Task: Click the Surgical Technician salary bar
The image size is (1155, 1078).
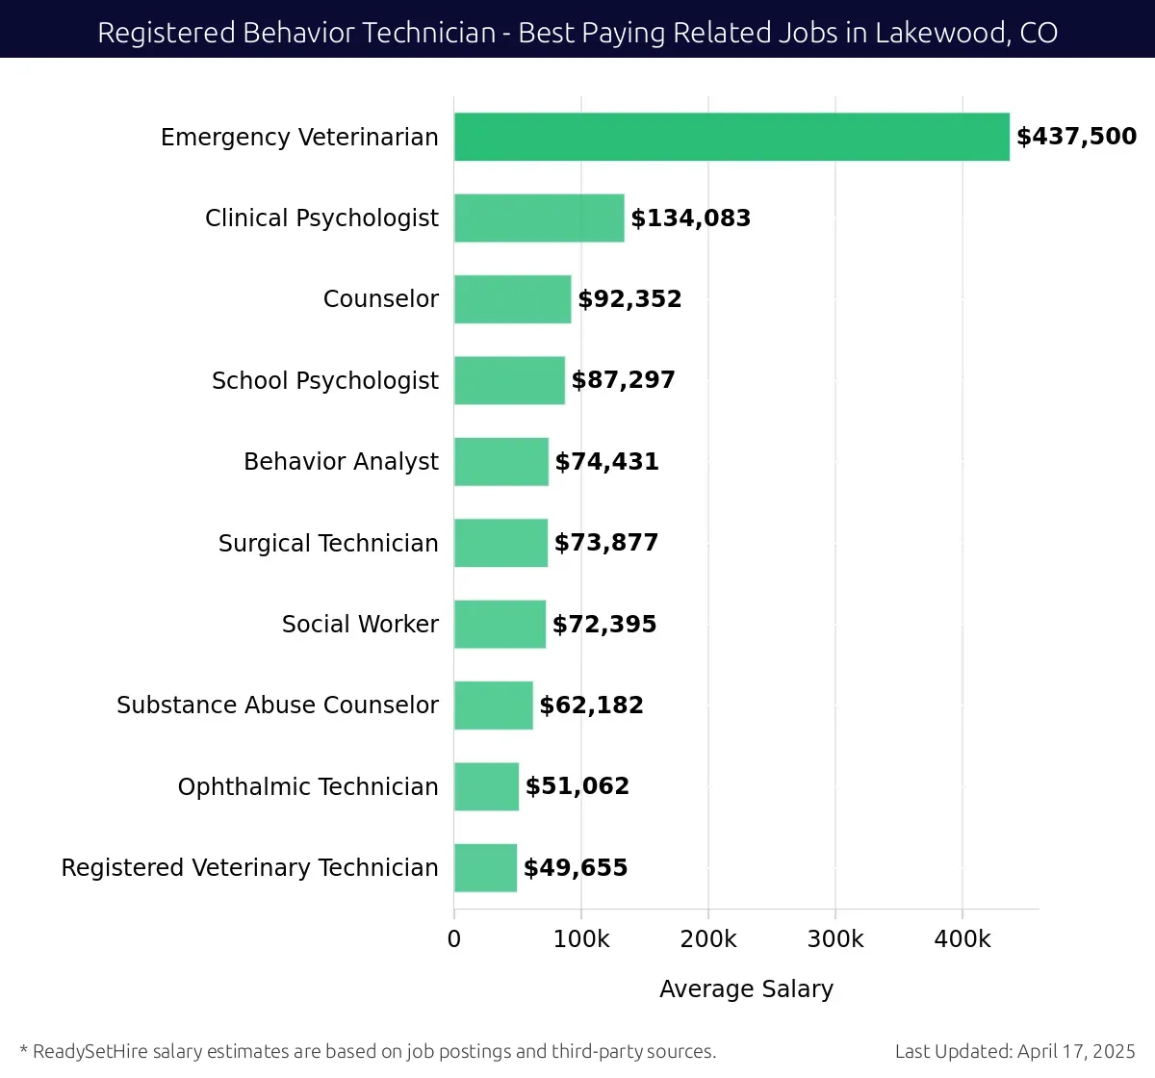Action: pos(500,543)
